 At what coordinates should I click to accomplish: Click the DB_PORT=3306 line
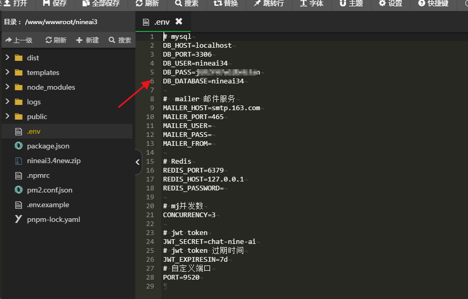pyautogui.click(x=187, y=54)
